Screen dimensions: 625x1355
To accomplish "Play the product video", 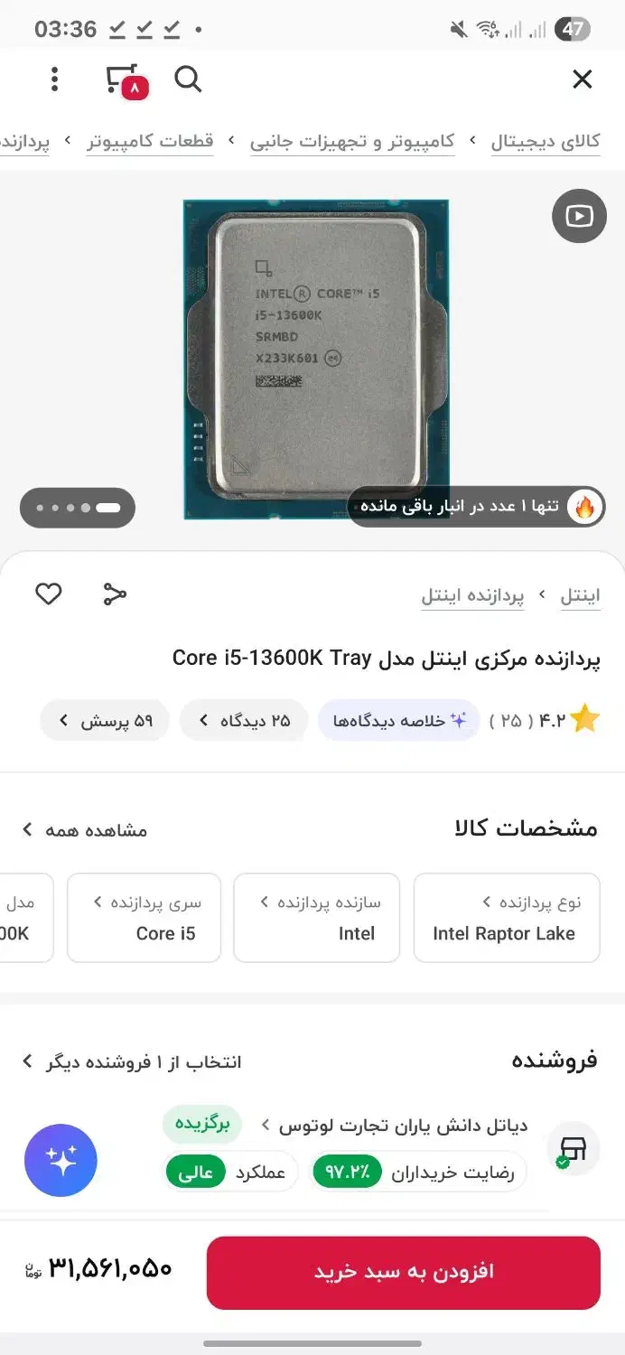I will [579, 216].
